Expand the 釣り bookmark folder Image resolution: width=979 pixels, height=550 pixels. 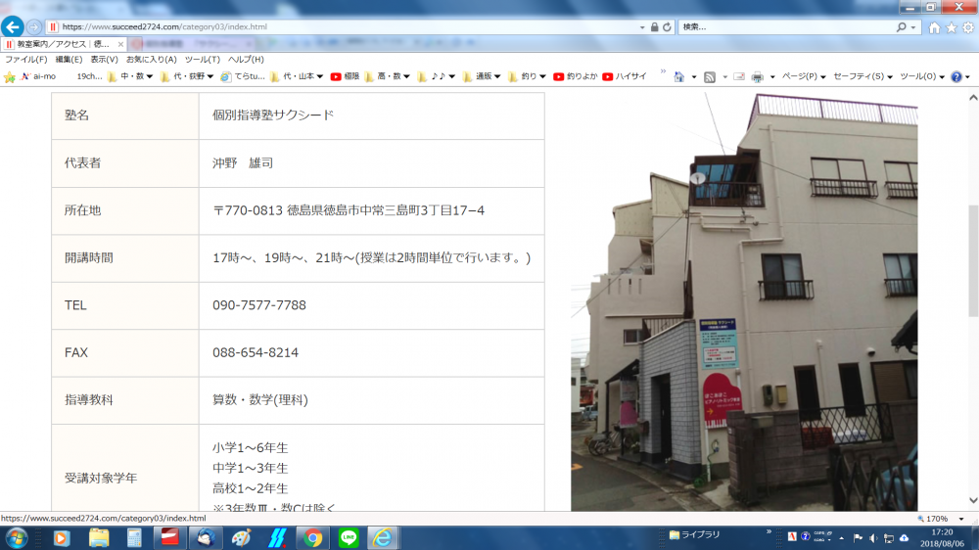tap(527, 76)
